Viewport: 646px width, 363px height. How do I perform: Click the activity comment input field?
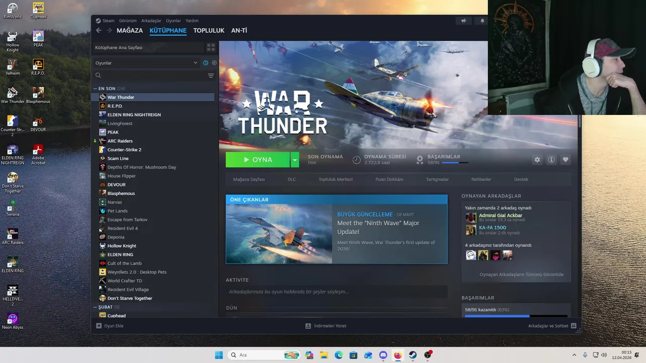(336, 291)
